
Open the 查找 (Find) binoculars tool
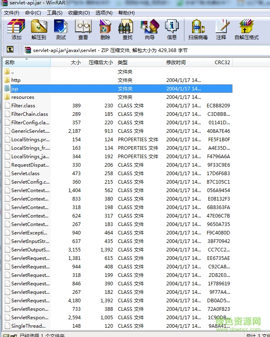click(128, 29)
